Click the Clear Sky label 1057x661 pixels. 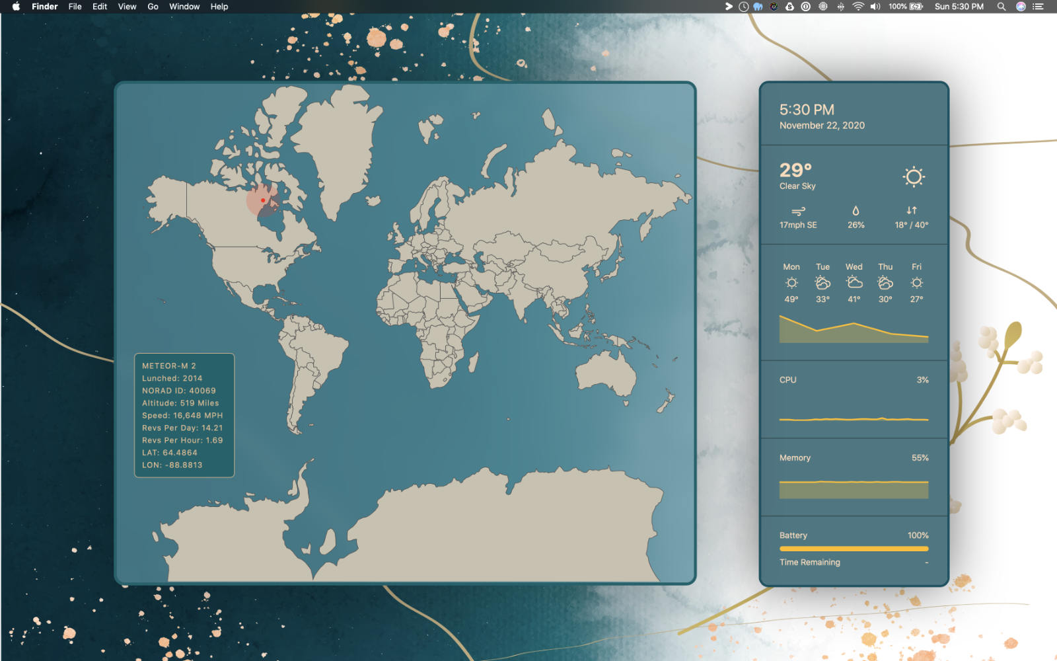[x=797, y=186]
